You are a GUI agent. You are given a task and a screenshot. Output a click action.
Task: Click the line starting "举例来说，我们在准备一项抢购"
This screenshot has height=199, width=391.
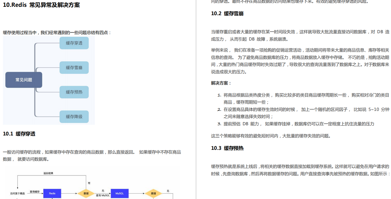(300, 50)
